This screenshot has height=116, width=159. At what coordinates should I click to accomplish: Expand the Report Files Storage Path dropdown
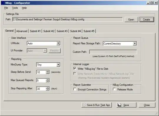click(x=135, y=44)
